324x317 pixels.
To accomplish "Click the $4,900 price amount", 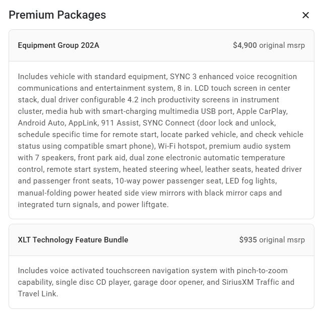I will [245, 45].
